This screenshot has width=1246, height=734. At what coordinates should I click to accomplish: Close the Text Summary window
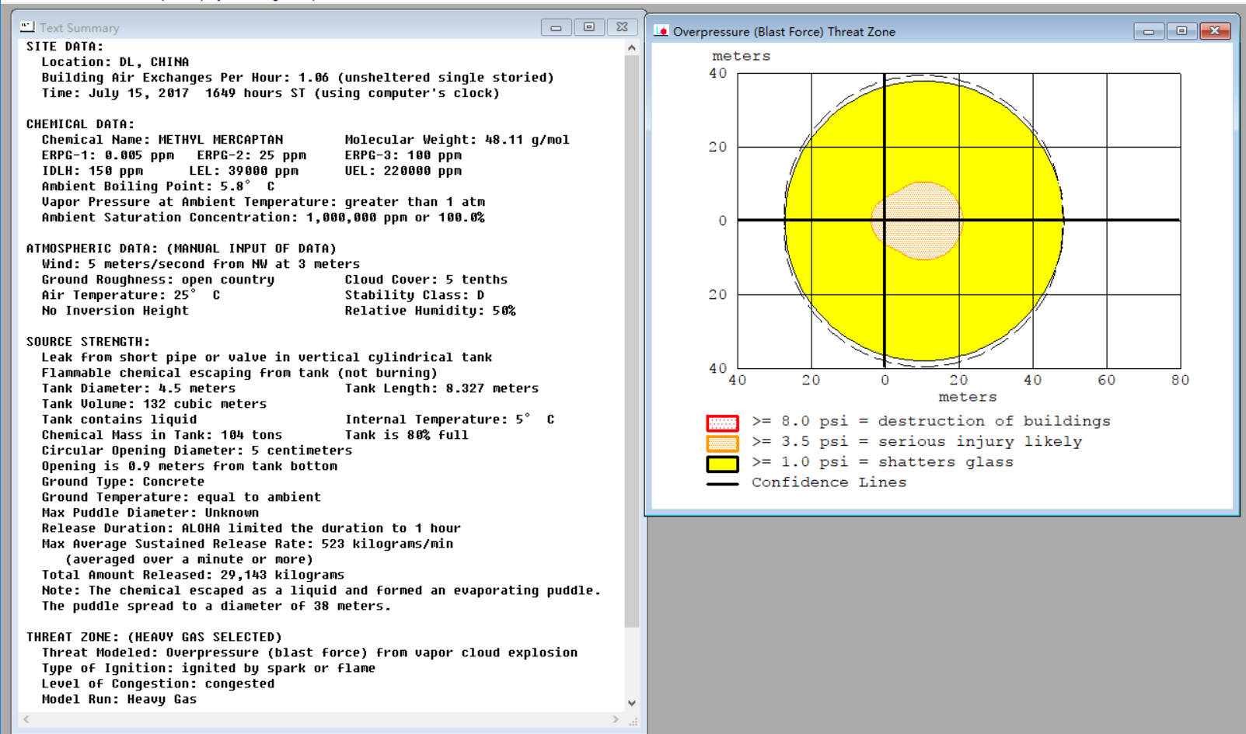click(x=622, y=27)
